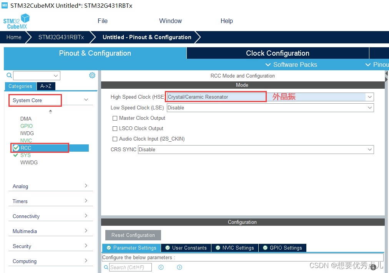Expand the Timers category
389x273 pixels.
click(x=86, y=201)
